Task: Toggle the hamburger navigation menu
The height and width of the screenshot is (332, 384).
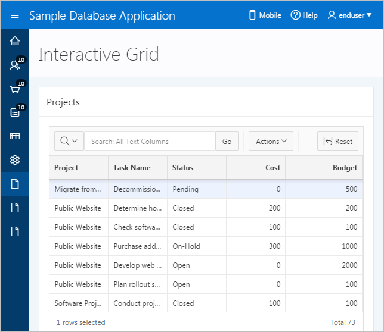Action: (15, 15)
